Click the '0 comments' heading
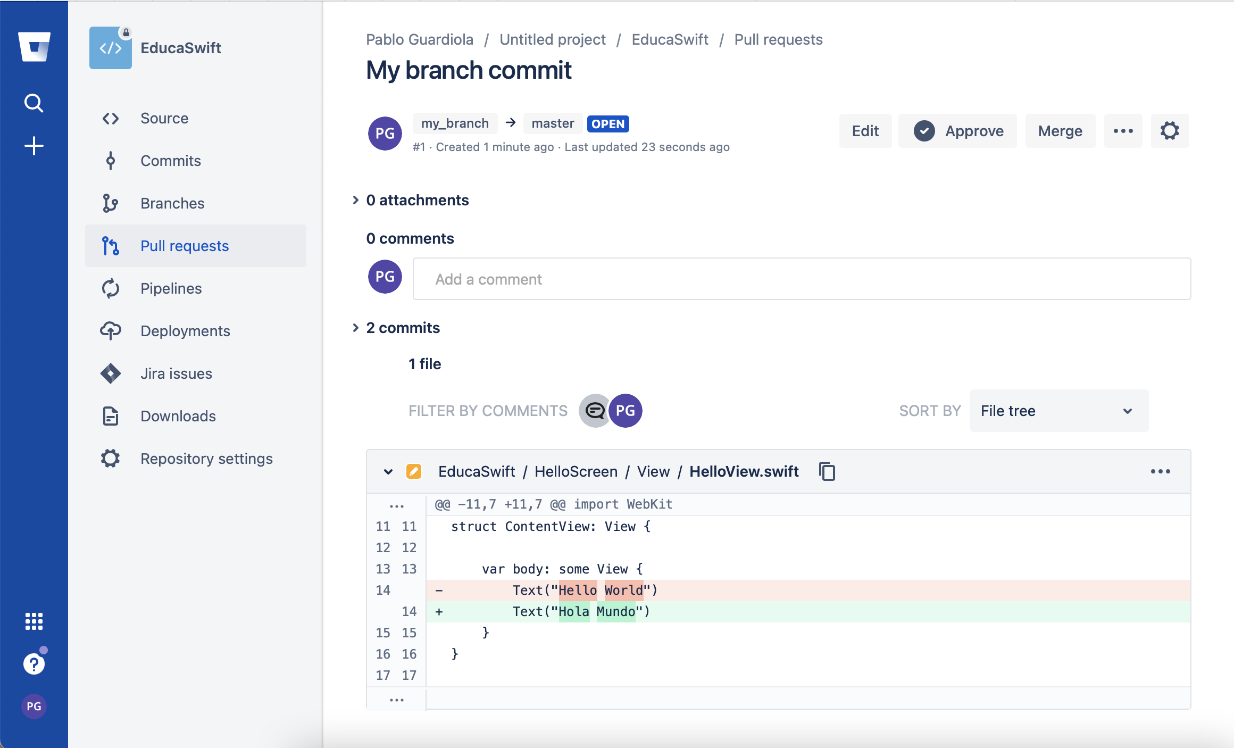 410,238
